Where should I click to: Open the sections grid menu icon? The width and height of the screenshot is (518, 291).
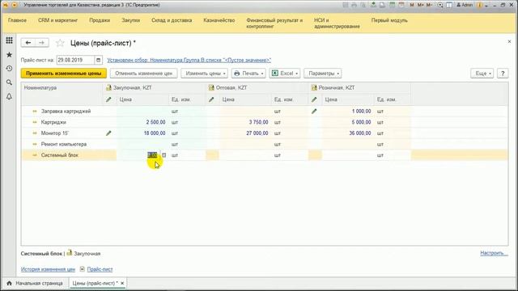[9, 40]
